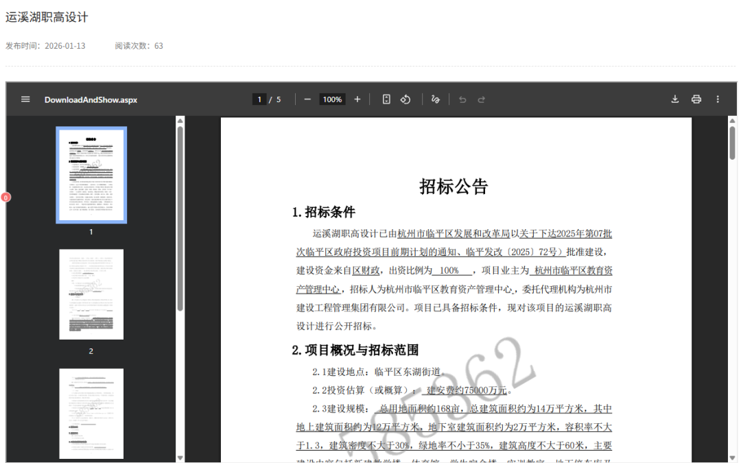Click thumbnail panel scroll up arrow

click(x=180, y=121)
